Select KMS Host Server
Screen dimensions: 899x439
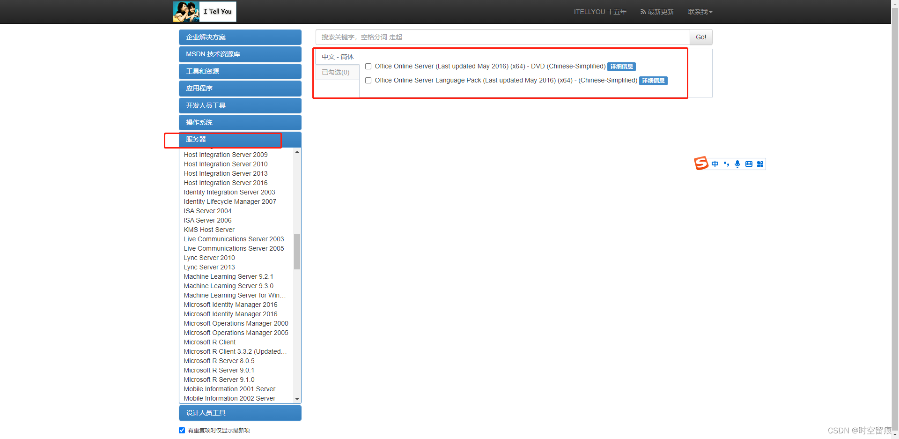tap(209, 230)
